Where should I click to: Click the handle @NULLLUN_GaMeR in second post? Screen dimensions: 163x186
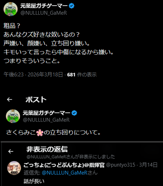pos(46,120)
